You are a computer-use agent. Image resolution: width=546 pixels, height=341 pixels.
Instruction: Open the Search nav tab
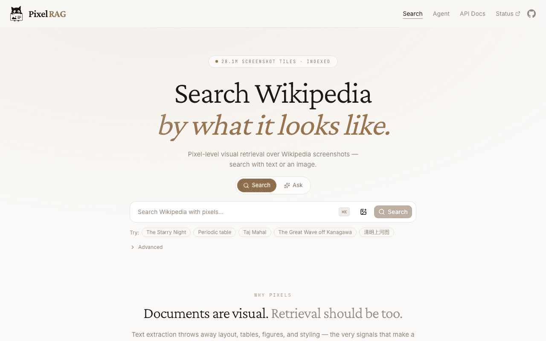pos(412,14)
